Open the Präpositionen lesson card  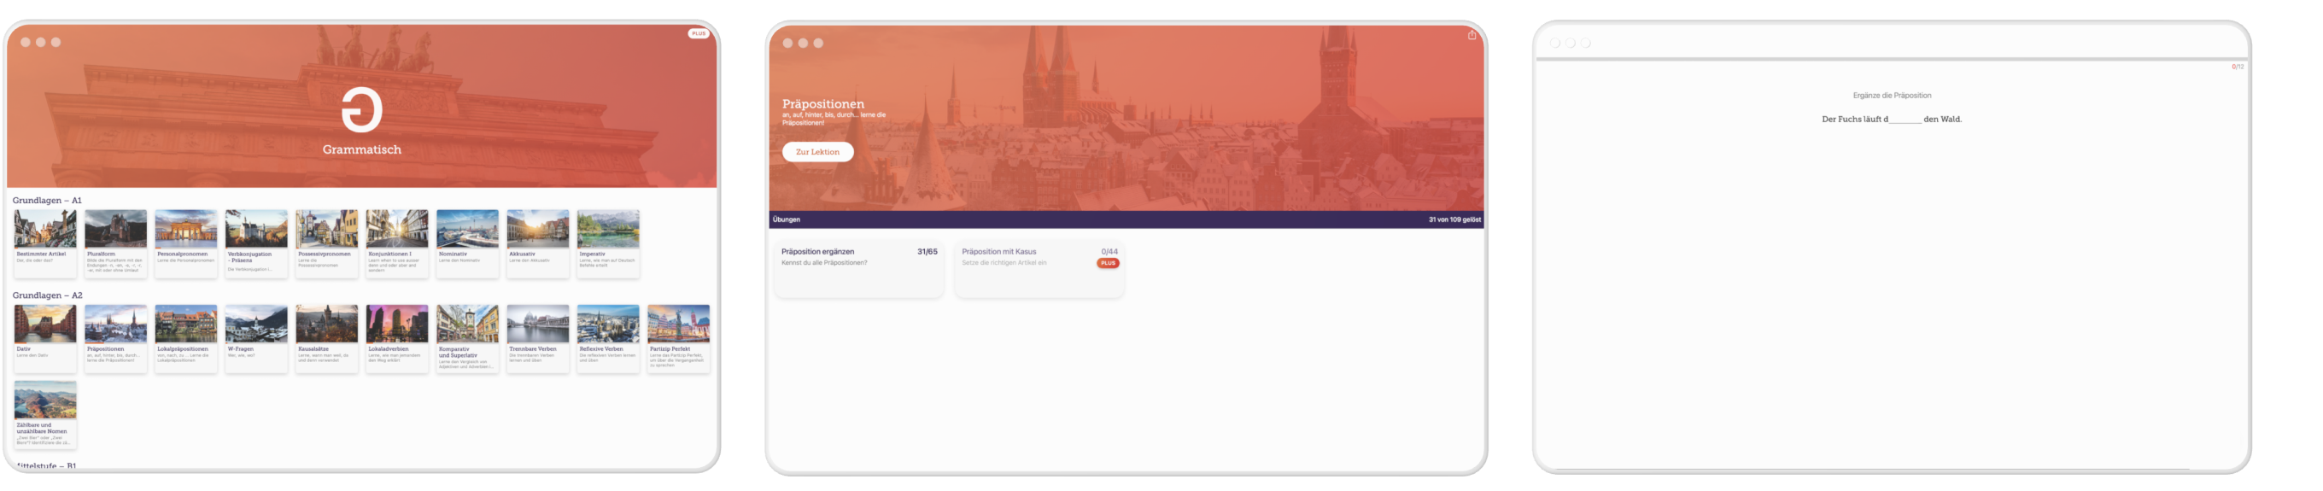(x=115, y=339)
